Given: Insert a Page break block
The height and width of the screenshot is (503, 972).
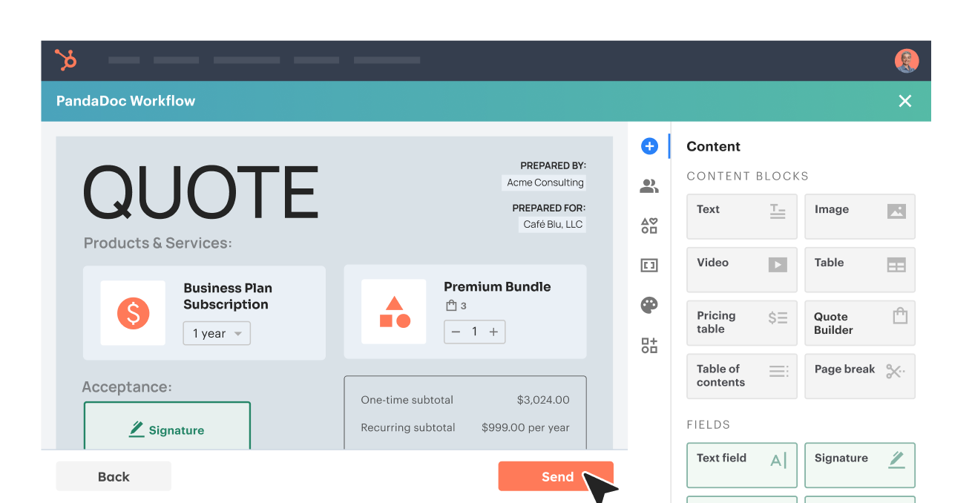Looking at the screenshot, I should (x=860, y=376).
